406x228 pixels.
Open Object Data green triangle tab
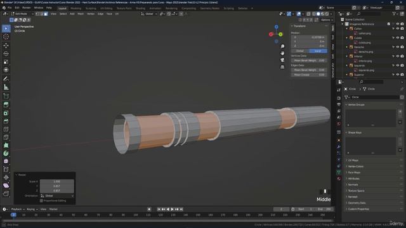[x=339, y=172]
